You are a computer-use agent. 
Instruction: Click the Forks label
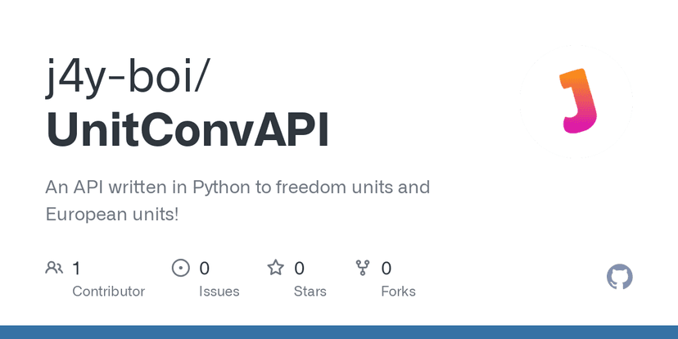pyautogui.click(x=398, y=292)
